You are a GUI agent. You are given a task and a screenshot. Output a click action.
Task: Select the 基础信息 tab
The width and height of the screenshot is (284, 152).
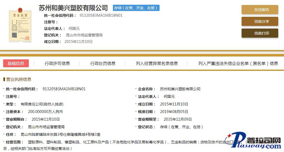tap(16, 63)
